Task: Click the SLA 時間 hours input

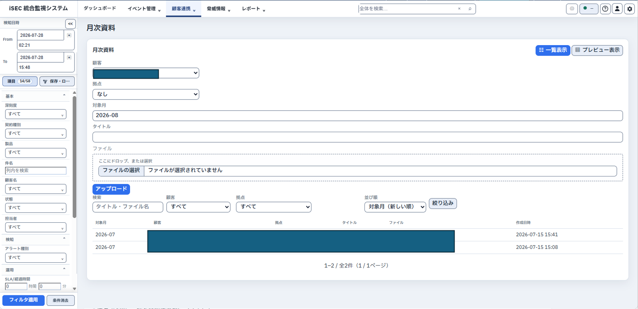Action: pyautogui.click(x=16, y=287)
